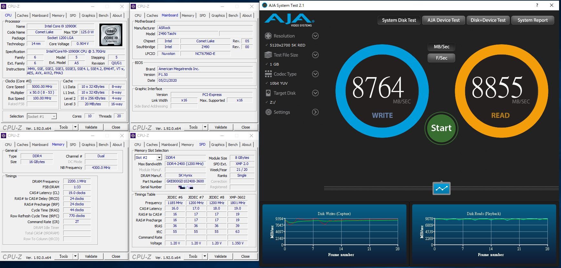Viewport: 561px width, 268px height.
Task: Click the DRAM Frequency value 2200.1 MHz
Action: coord(77,181)
